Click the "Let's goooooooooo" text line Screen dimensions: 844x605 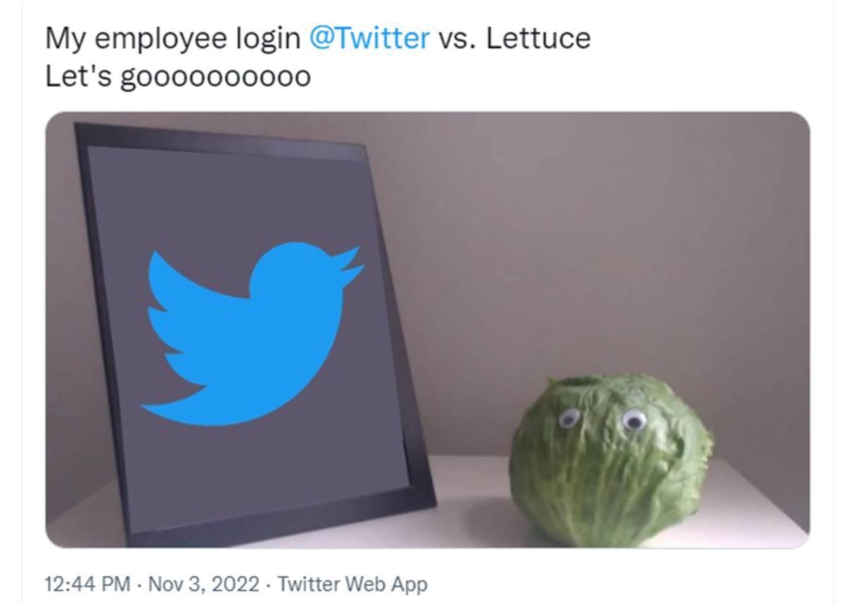click(178, 77)
